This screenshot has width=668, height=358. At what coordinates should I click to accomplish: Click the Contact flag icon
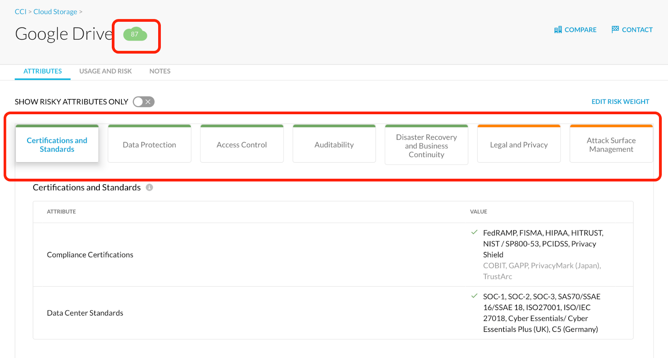coord(615,29)
